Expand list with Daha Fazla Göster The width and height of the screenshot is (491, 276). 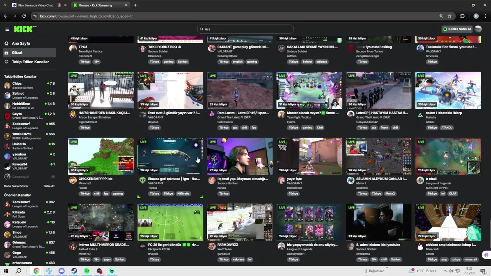[16, 186]
